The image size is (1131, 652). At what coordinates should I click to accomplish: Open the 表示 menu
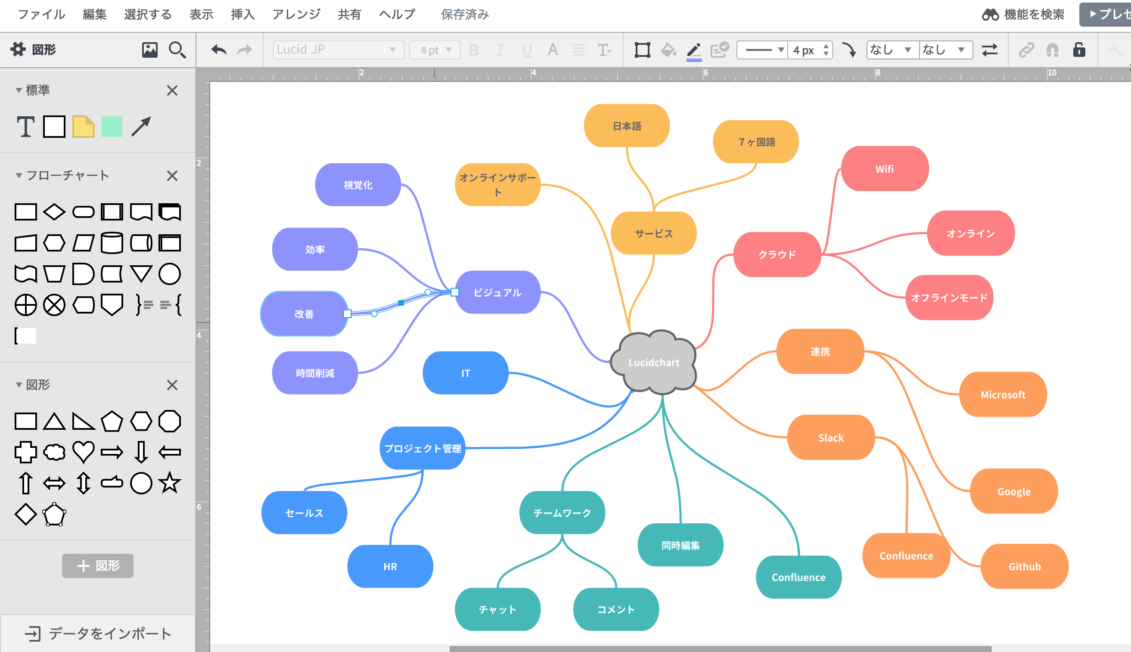201,14
